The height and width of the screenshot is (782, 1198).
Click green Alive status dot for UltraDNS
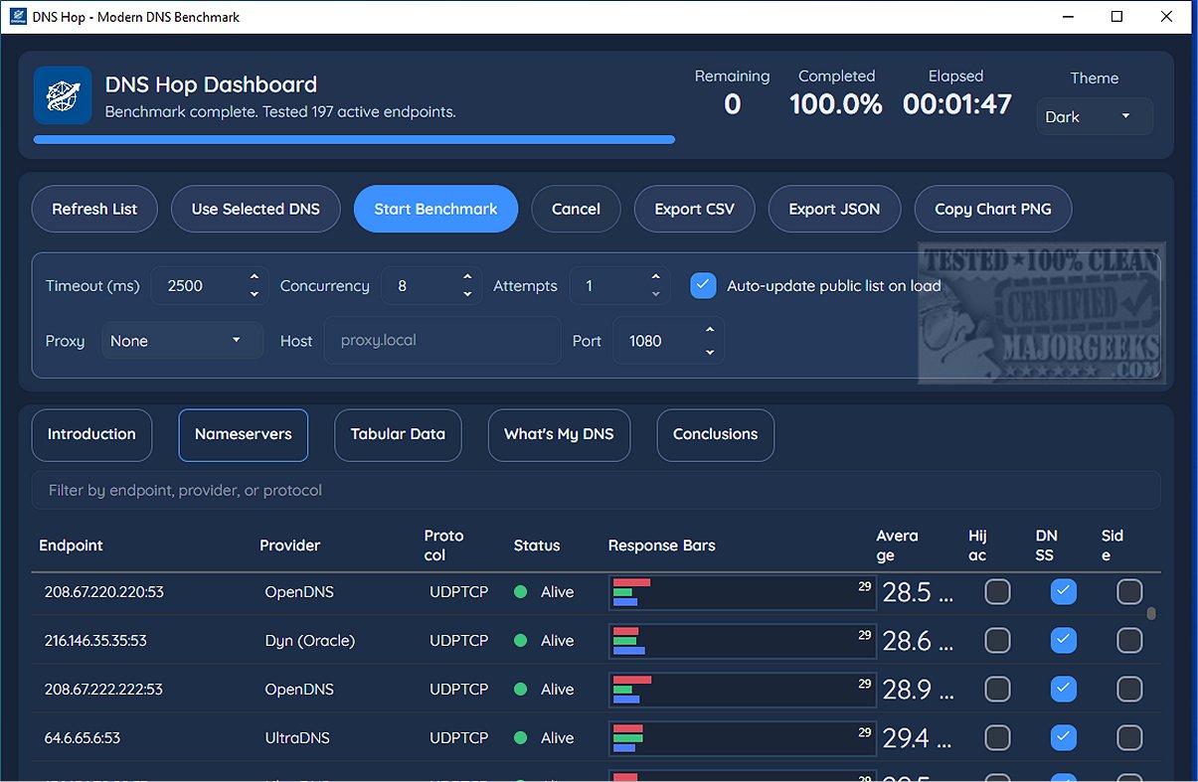pos(520,738)
